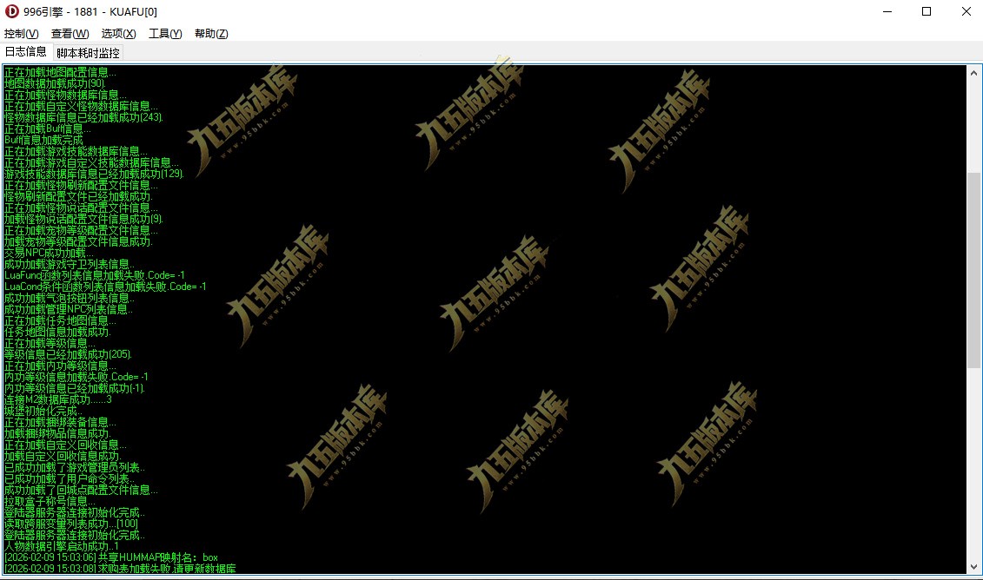Close the 996引擎 window

click(x=966, y=11)
